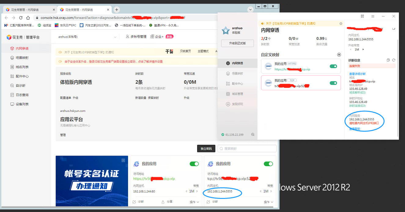Click the 独立密码 button

pos(206,148)
